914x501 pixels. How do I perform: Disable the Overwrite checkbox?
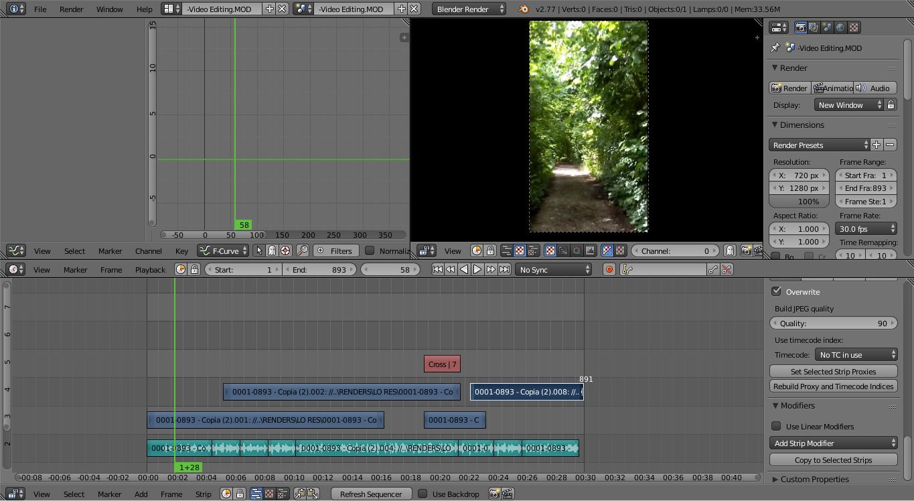(x=776, y=291)
